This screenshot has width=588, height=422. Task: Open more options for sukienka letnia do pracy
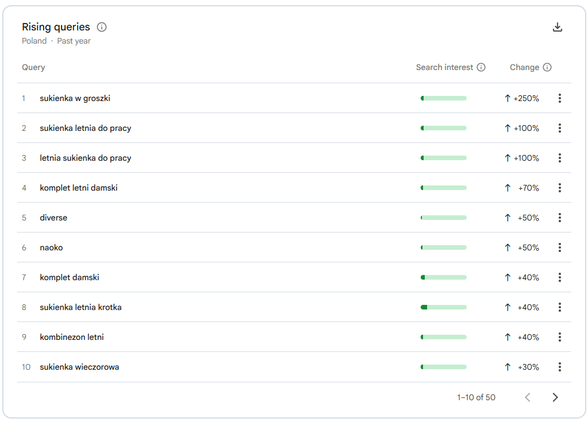tap(559, 128)
